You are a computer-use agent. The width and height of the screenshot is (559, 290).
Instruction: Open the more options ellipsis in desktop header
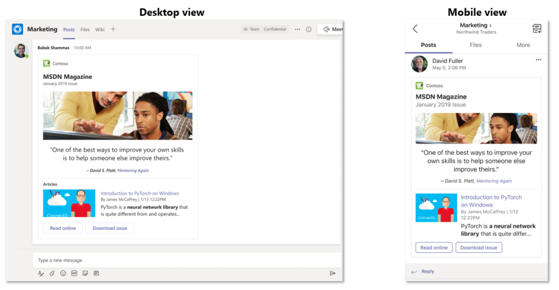(x=298, y=29)
